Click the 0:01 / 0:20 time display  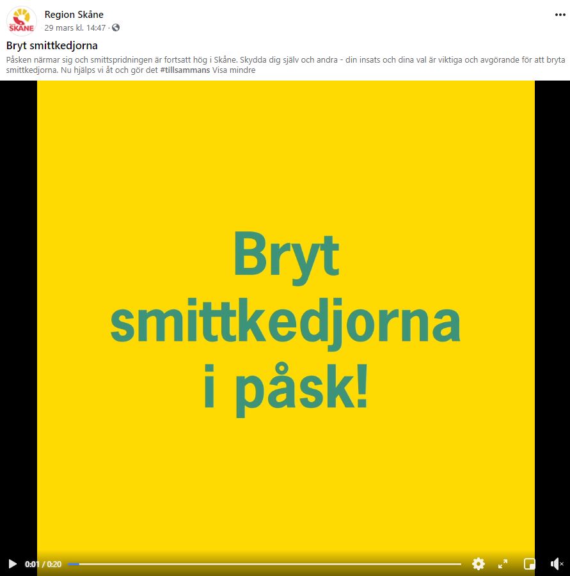(43, 564)
